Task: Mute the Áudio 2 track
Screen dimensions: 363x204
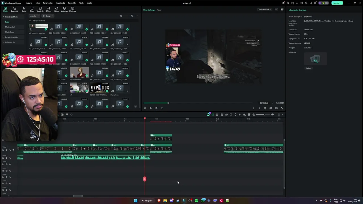Action: tap(6, 164)
